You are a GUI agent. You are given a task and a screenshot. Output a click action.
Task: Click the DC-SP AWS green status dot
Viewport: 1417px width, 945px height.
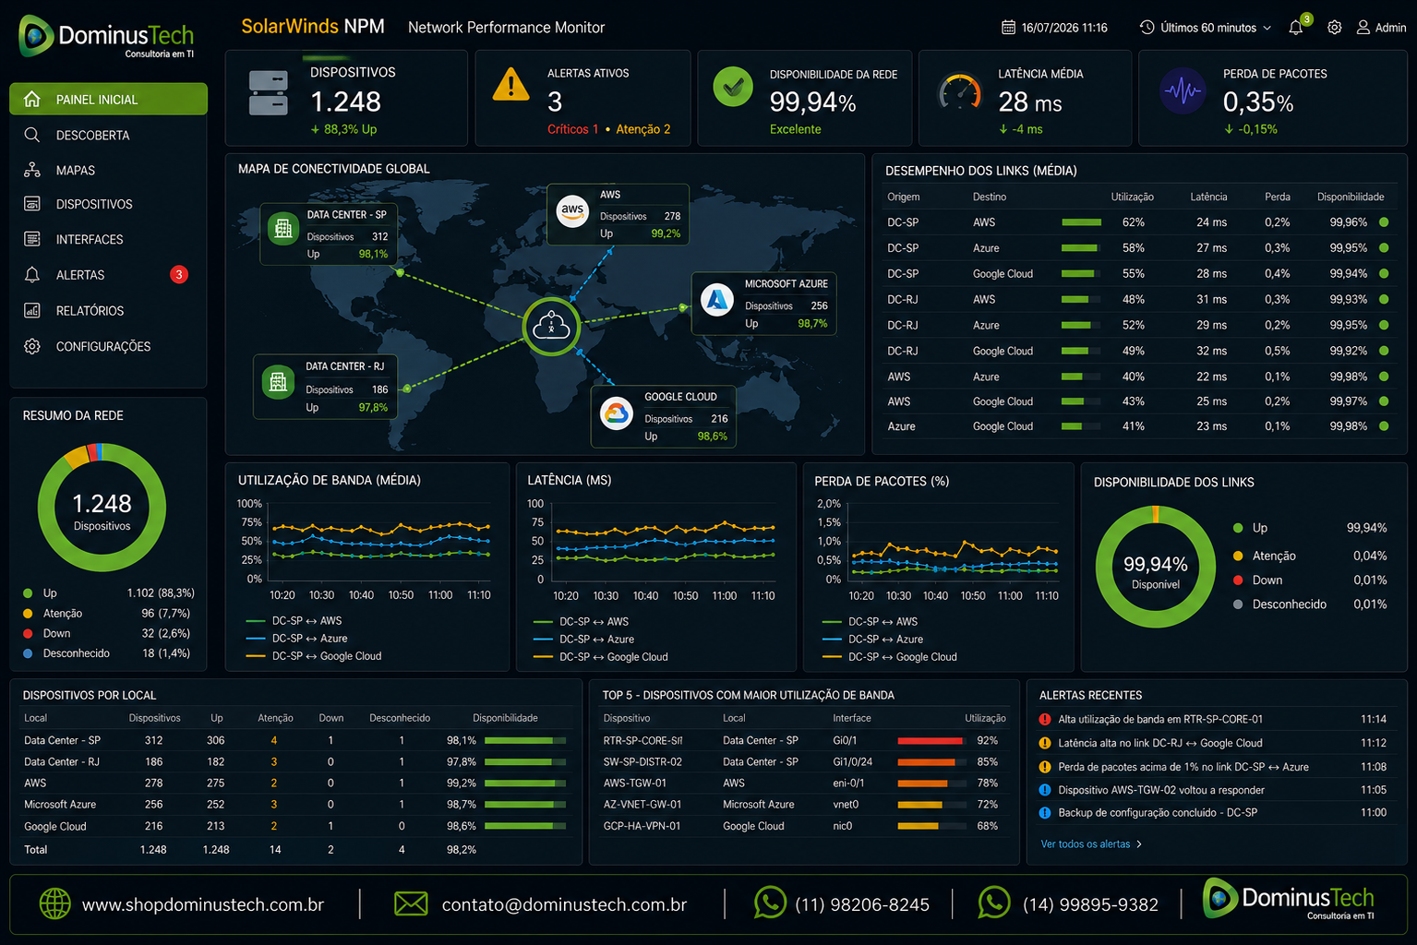[x=1384, y=222]
